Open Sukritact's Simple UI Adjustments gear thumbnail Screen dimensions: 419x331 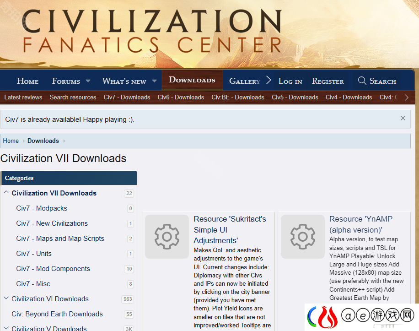pos(167,237)
